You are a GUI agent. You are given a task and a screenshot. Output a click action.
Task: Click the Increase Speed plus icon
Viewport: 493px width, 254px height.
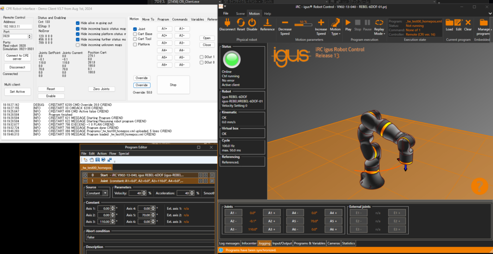(x=321, y=23)
